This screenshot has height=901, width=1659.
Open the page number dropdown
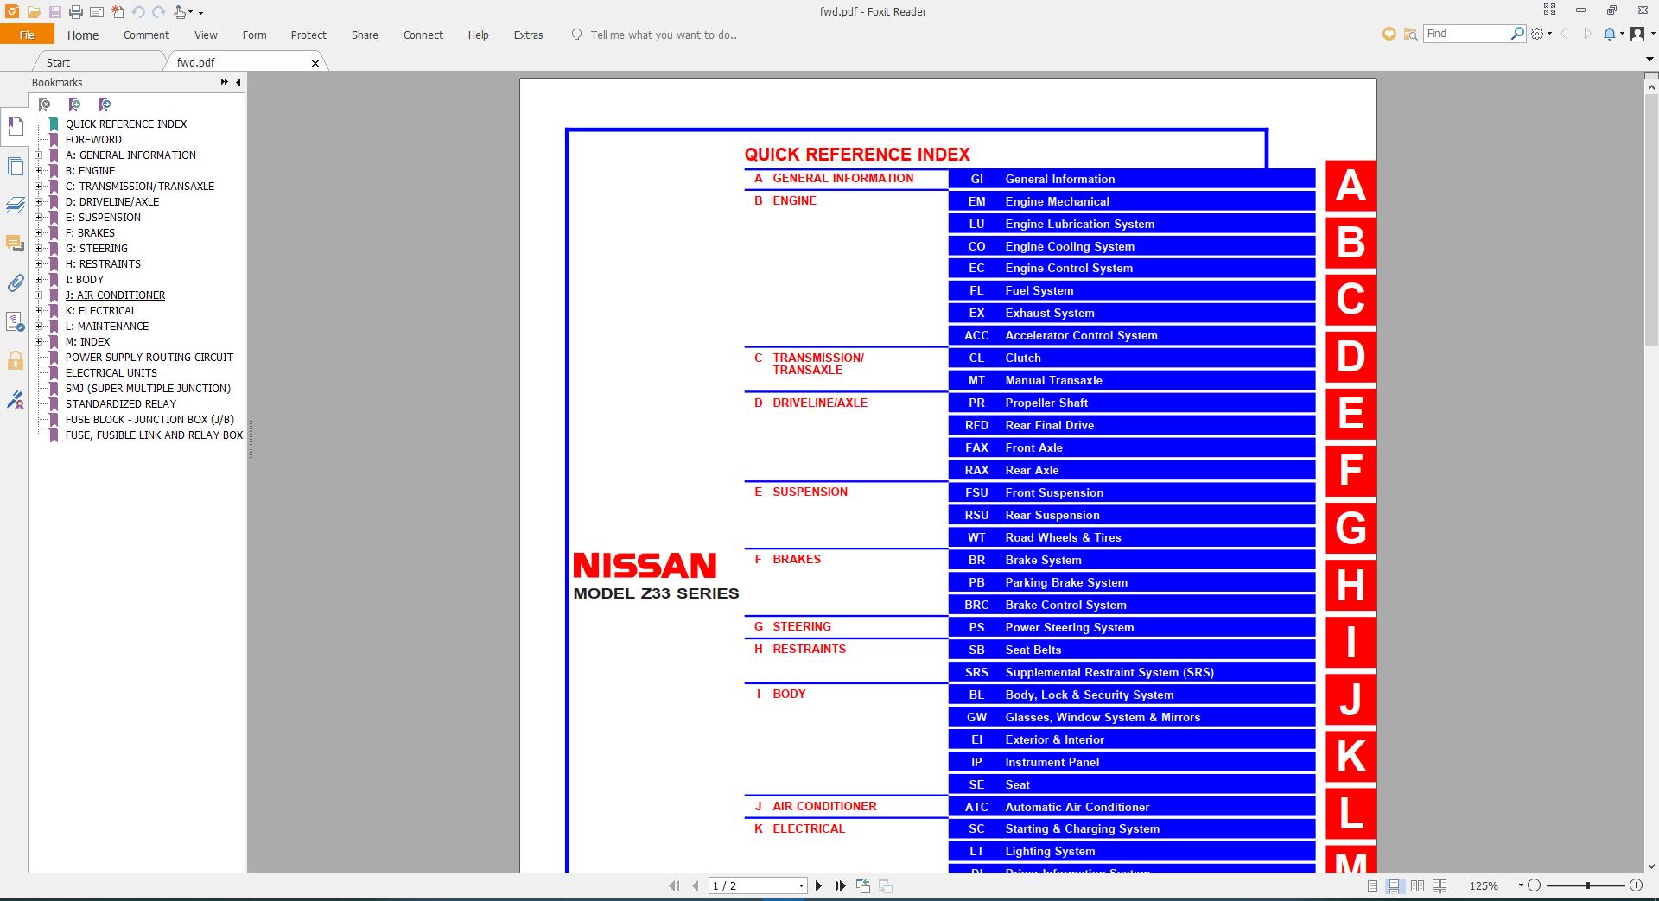801,885
